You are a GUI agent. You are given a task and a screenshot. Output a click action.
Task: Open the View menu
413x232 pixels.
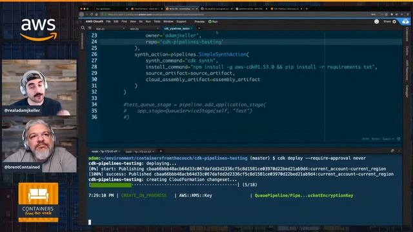tap(133, 21)
